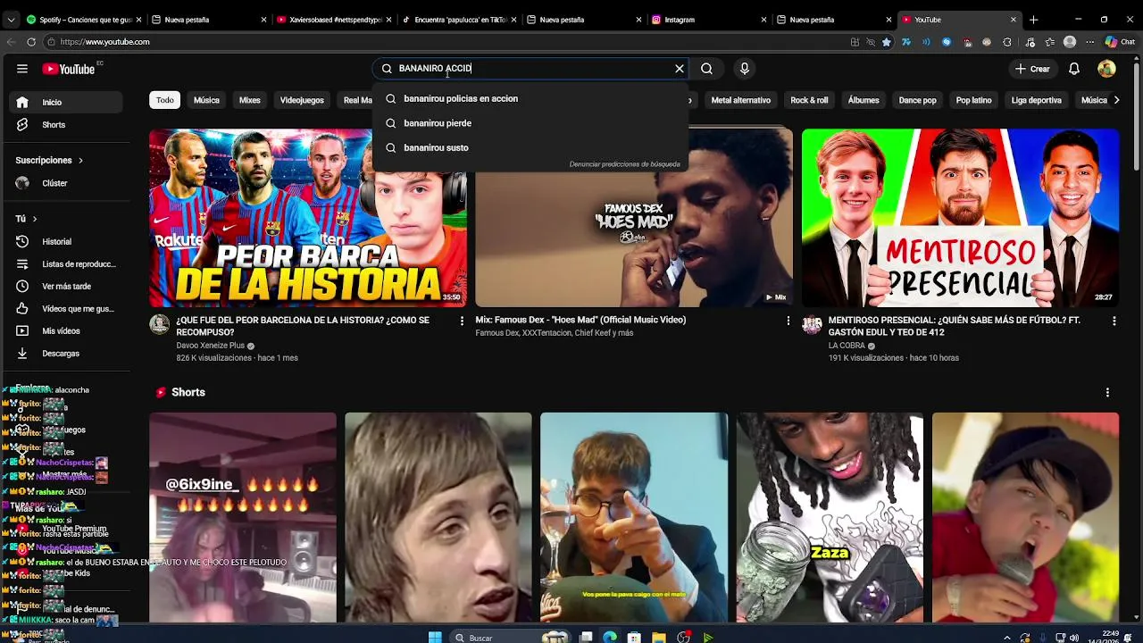Select the Metal alternativo chip
The height and width of the screenshot is (643, 1143).
740,100
